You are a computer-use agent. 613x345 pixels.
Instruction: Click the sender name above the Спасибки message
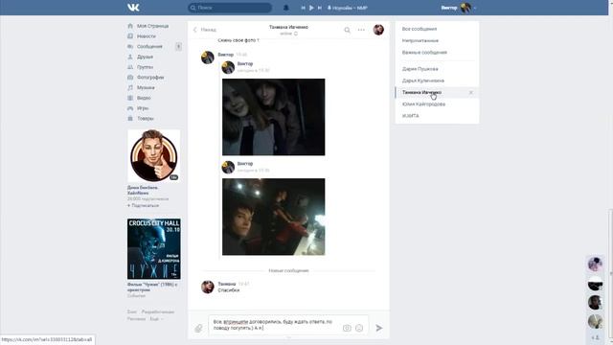point(227,284)
